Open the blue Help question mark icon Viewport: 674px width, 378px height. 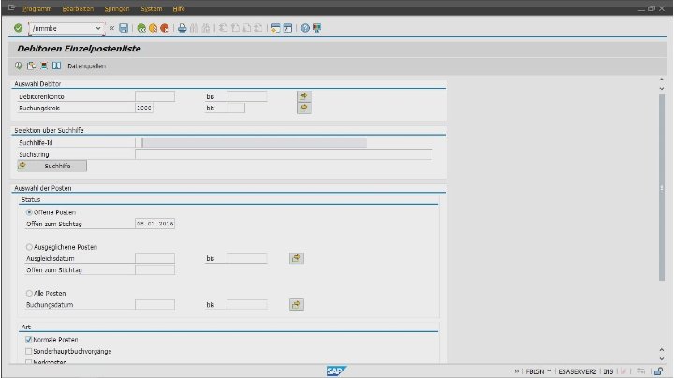point(305,28)
